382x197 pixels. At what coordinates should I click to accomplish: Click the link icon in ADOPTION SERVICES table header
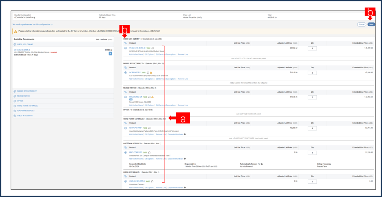(125, 148)
